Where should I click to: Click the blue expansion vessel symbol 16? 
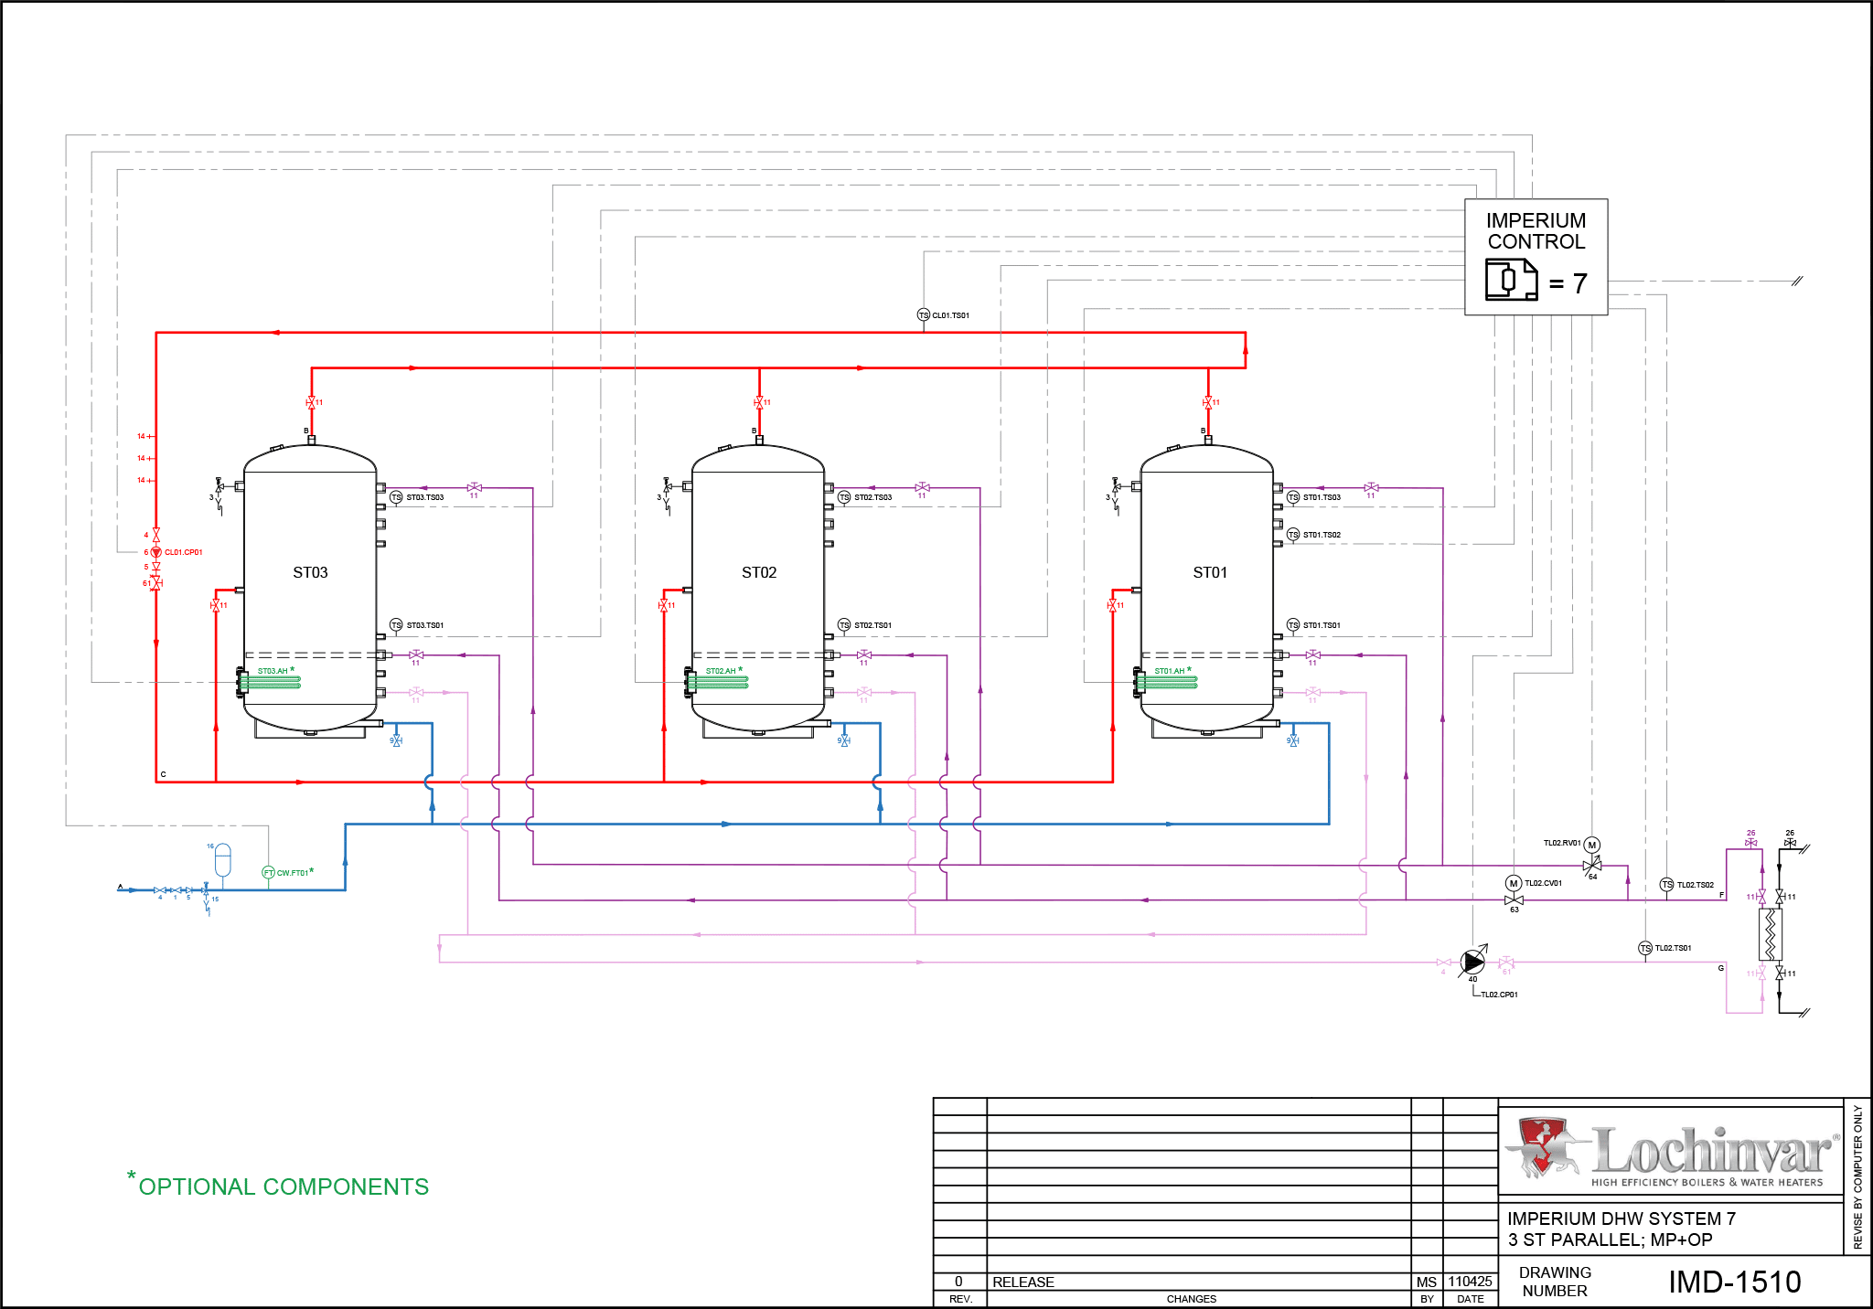(x=223, y=860)
